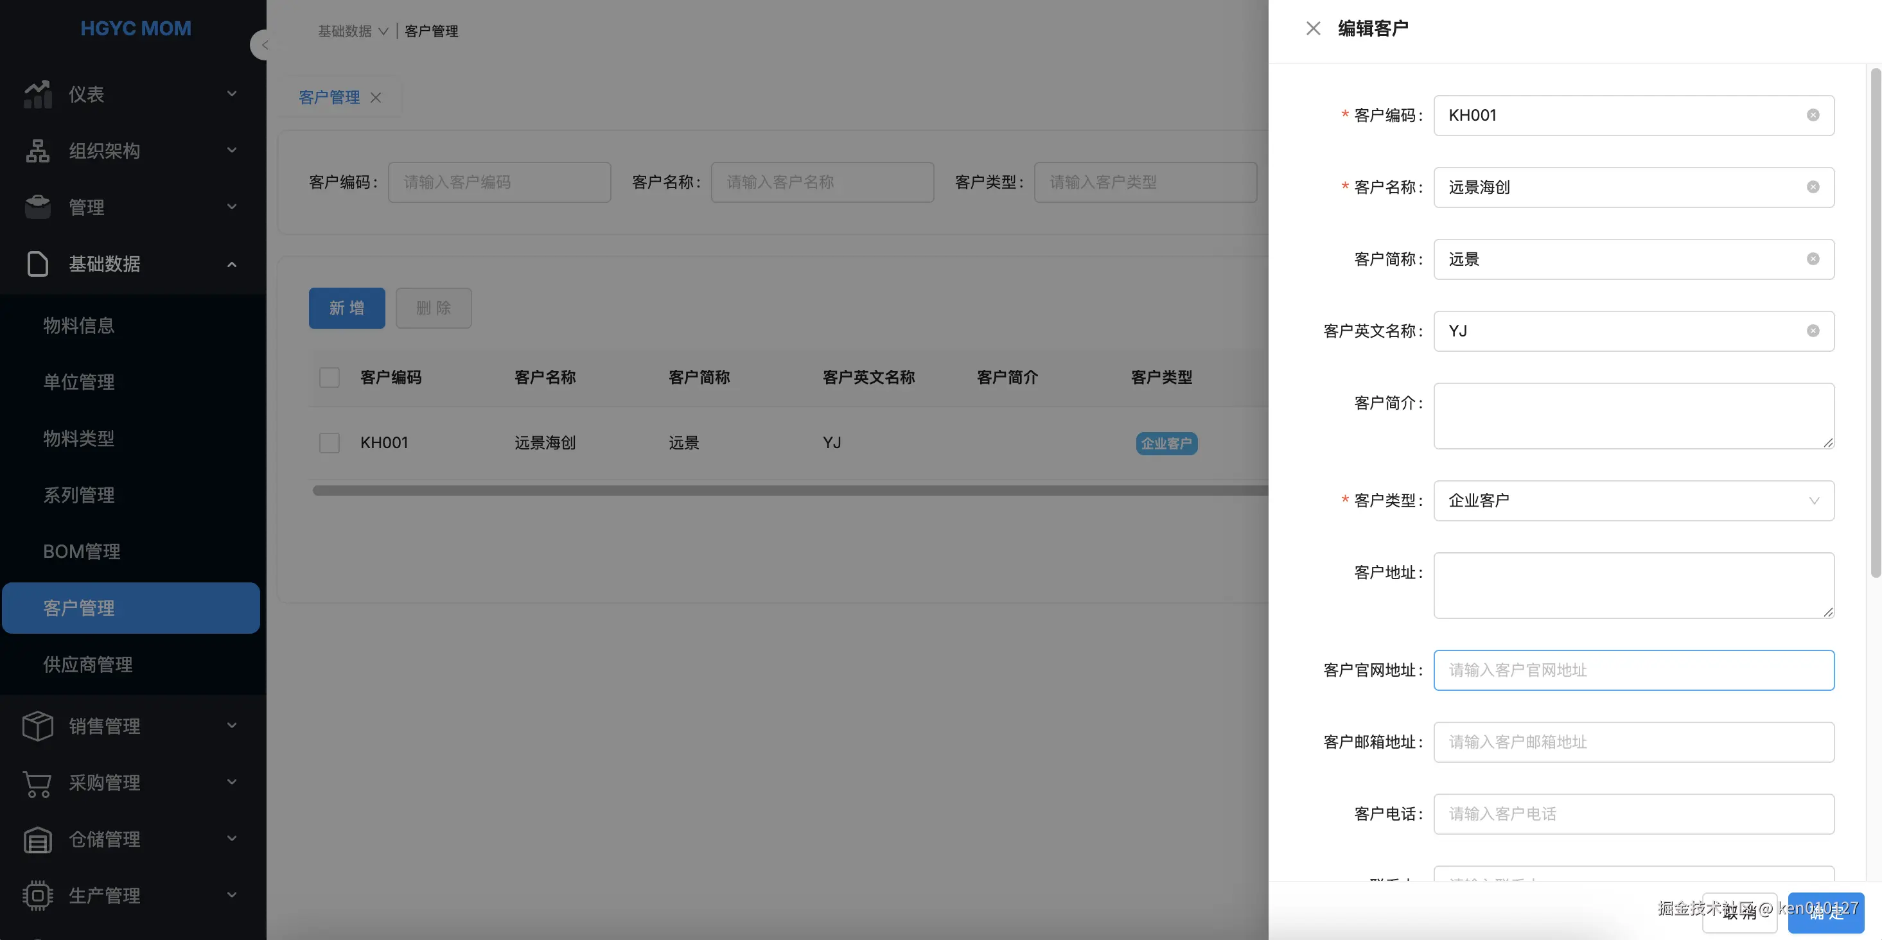Click the document icon beside 基础数据
1882x940 pixels.
[x=37, y=264]
